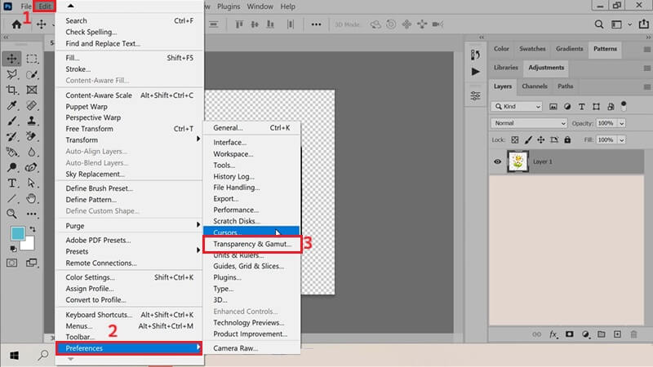Click the Fill 100% value field
The image size is (653, 367).
click(606, 139)
